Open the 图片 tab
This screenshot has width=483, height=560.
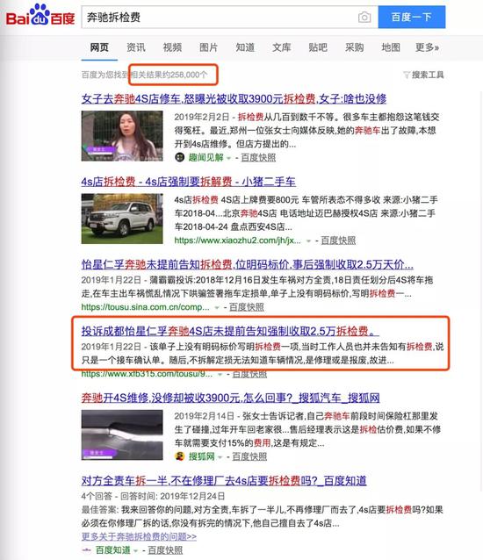coord(208,47)
